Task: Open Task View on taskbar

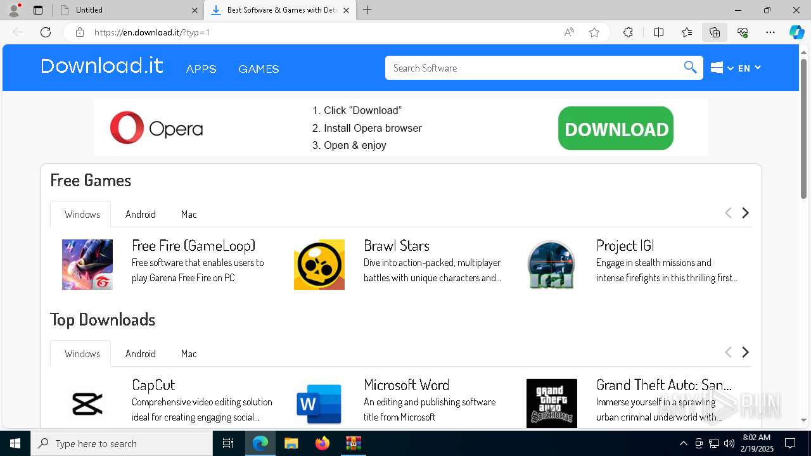Action: 228,443
